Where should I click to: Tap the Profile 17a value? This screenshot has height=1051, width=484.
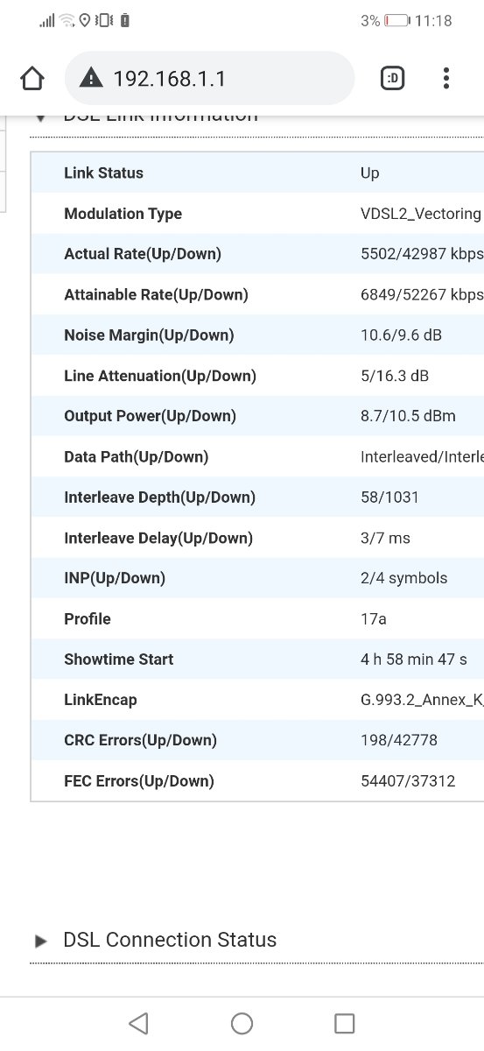[374, 618]
